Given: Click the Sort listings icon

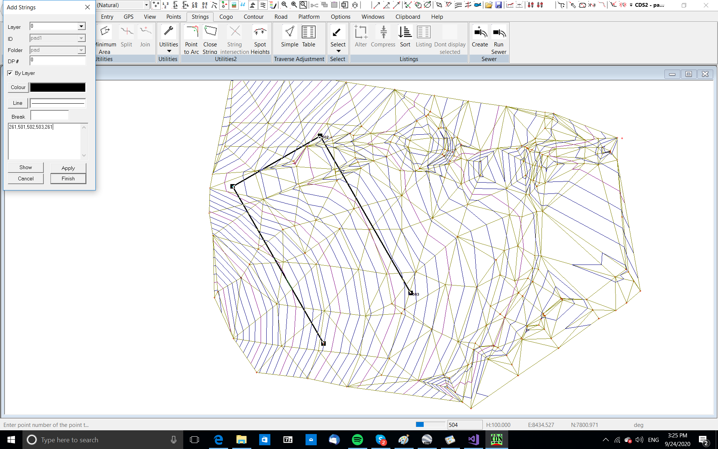Looking at the screenshot, I should pos(405,33).
